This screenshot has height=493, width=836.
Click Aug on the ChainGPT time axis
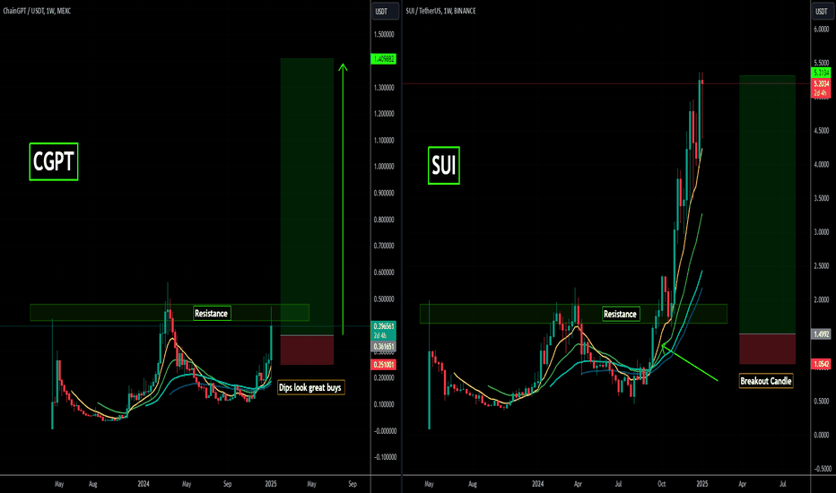[92, 484]
